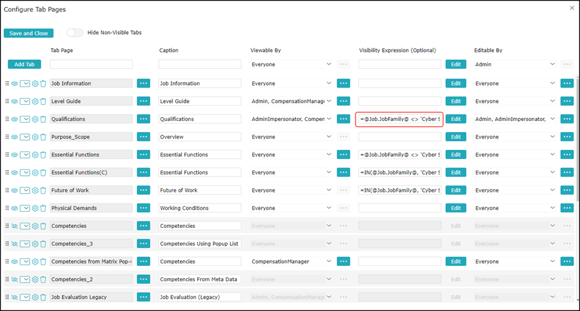
Task: Toggle visibility eye for Job Information tab
Action: 14,84
